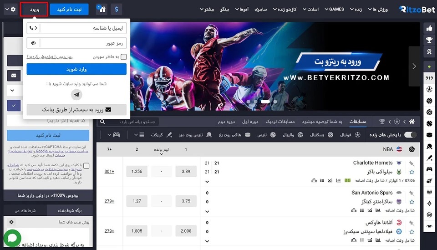Viewport: 437px width, 250px height.
Task: Expand the ورزش ها menu
Action: 378,9
